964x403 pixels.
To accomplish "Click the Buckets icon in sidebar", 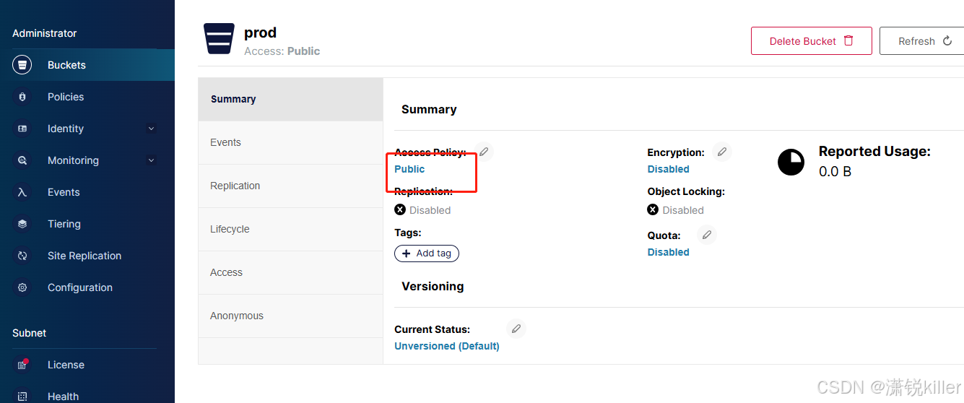I will click(x=22, y=65).
